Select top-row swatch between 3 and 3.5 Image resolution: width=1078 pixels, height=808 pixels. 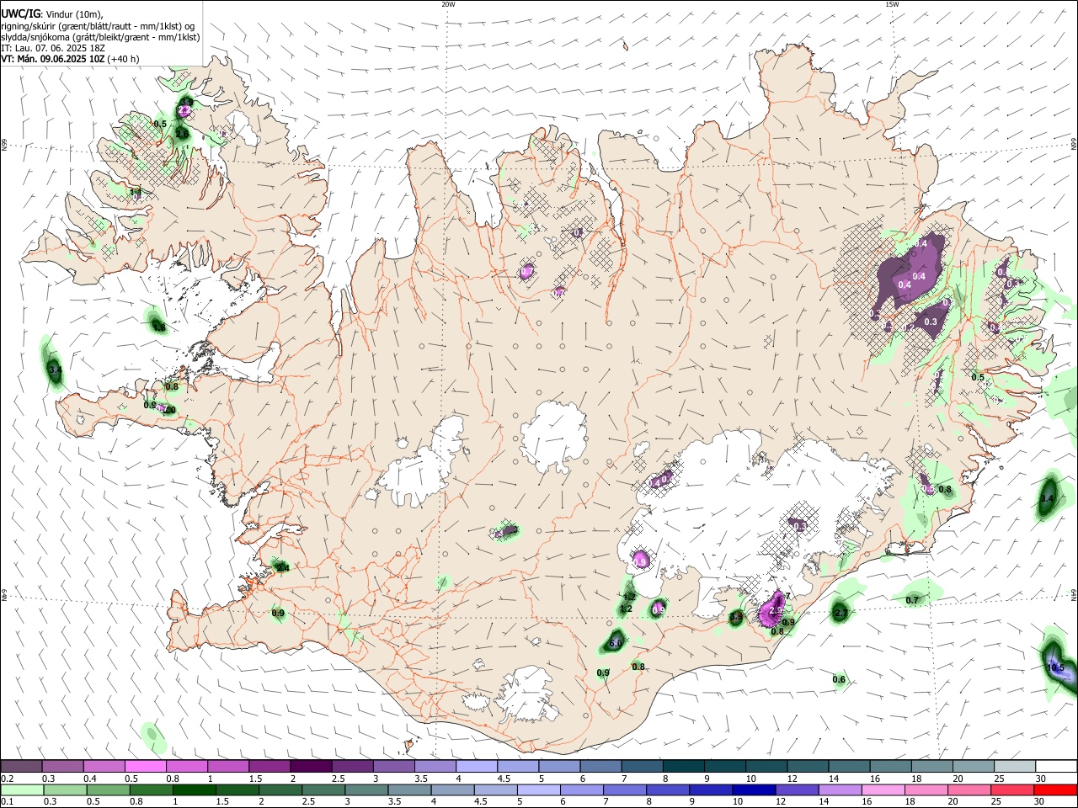[393, 766]
